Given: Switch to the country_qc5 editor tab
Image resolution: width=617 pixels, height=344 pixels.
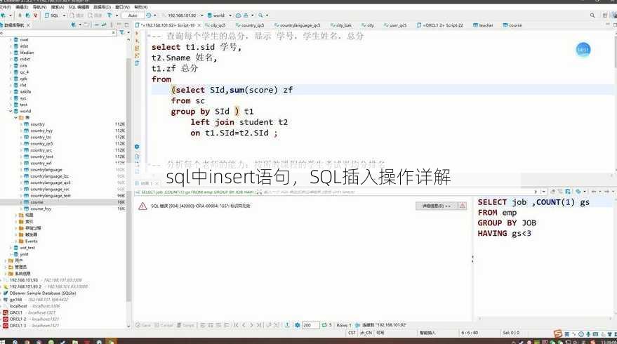Looking at the screenshot, I should (x=250, y=25).
